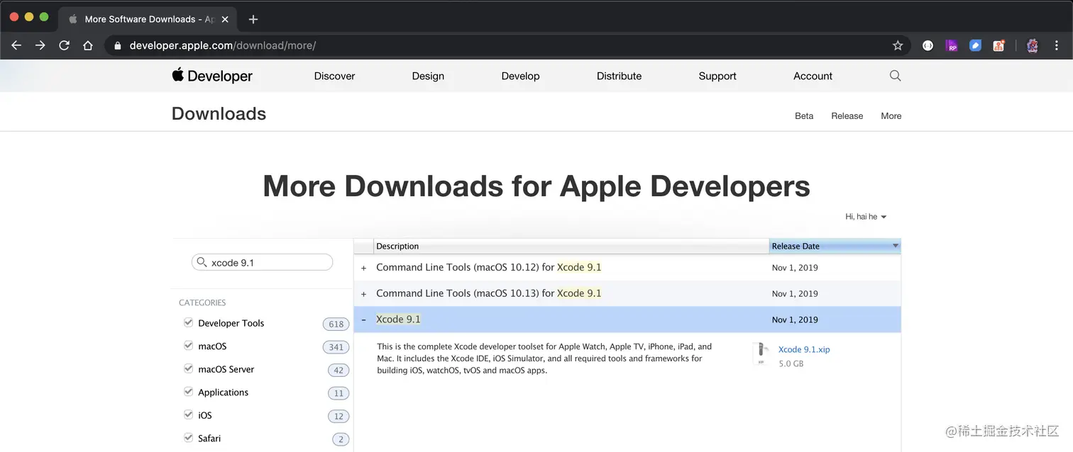The height and width of the screenshot is (452, 1073).
Task: Open the Support menu
Action: click(717, 76)
